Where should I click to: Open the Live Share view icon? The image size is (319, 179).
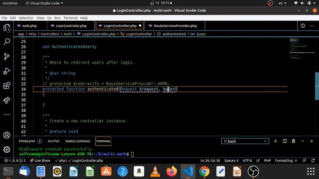pyautogui.click(x=6, y=100)
